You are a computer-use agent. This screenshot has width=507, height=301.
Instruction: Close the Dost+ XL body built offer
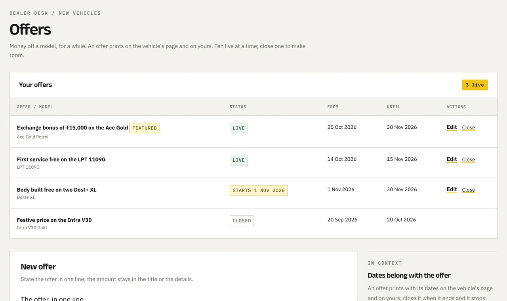click(x=468, y=190)
